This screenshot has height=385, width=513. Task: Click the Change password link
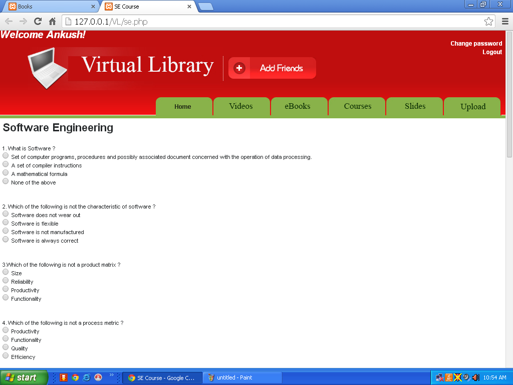coord(476,44)
